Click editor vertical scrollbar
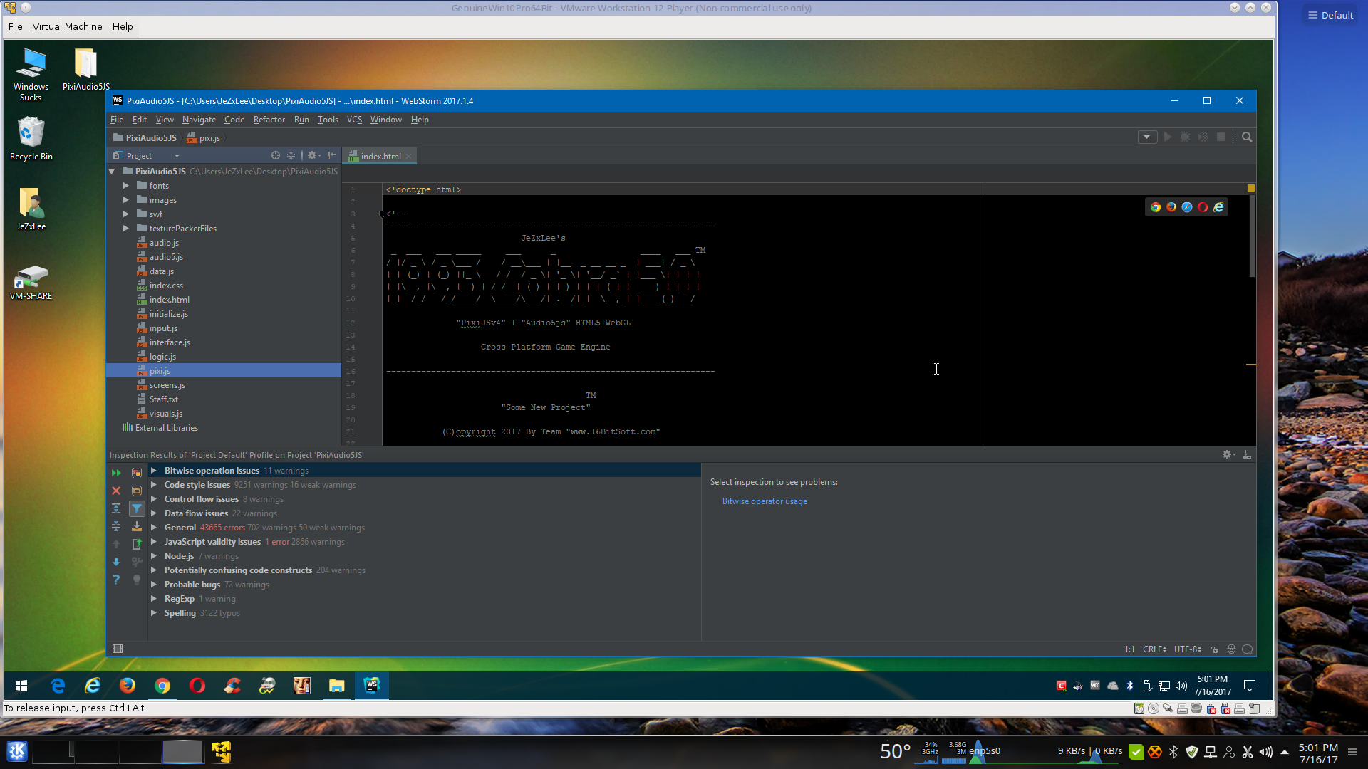This screenshot has height=769, width=1368. tap(1251, 235)
